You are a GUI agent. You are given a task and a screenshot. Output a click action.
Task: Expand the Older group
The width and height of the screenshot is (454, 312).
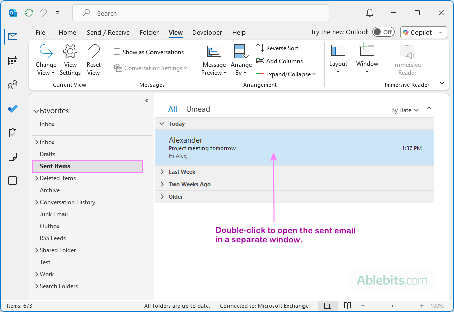(x=162, y=197)
